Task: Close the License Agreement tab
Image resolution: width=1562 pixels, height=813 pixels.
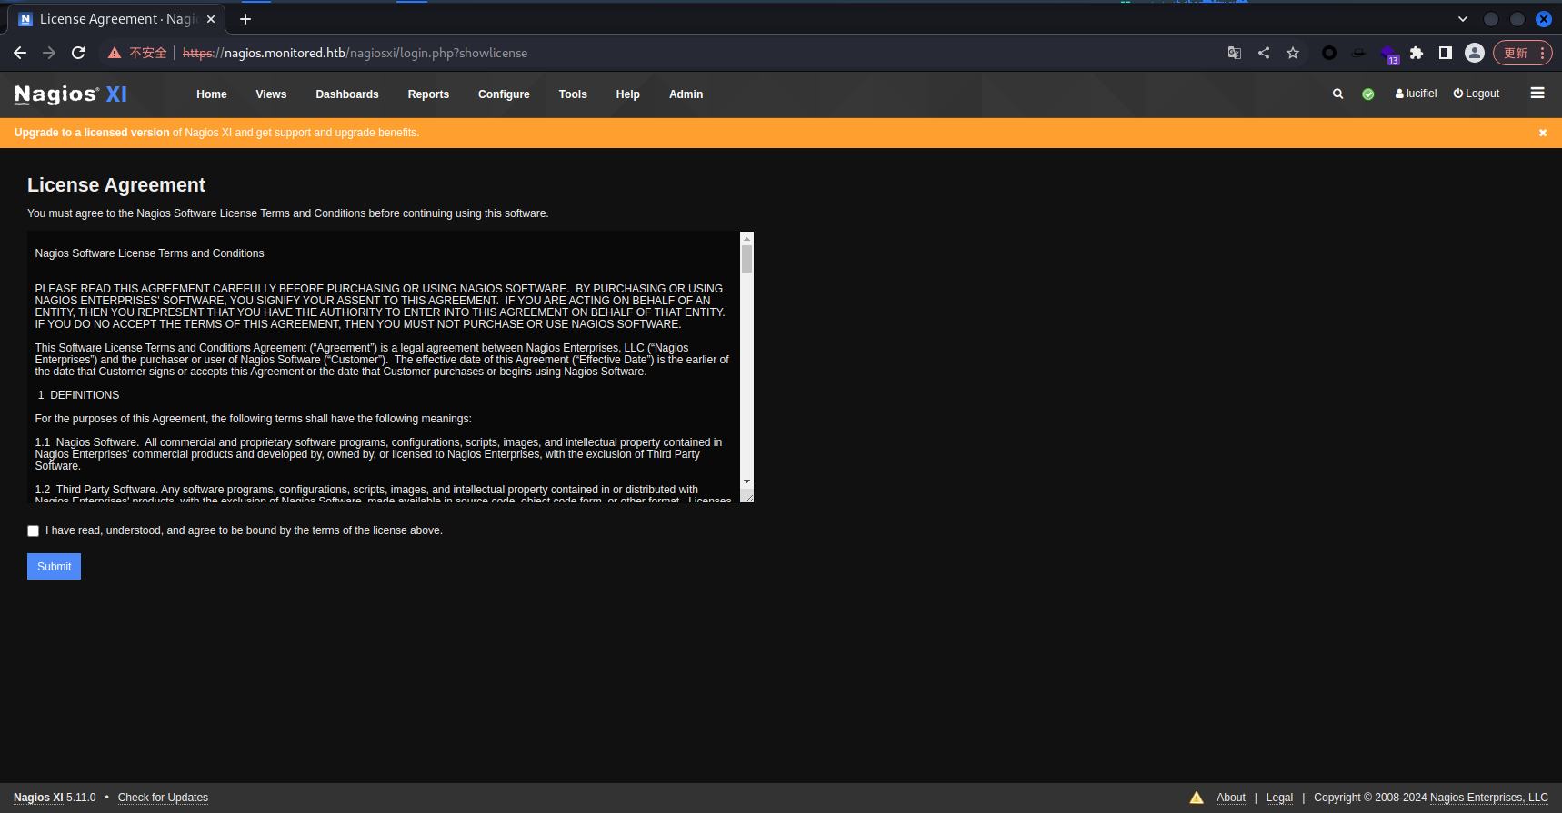Action: pos(211,19)
